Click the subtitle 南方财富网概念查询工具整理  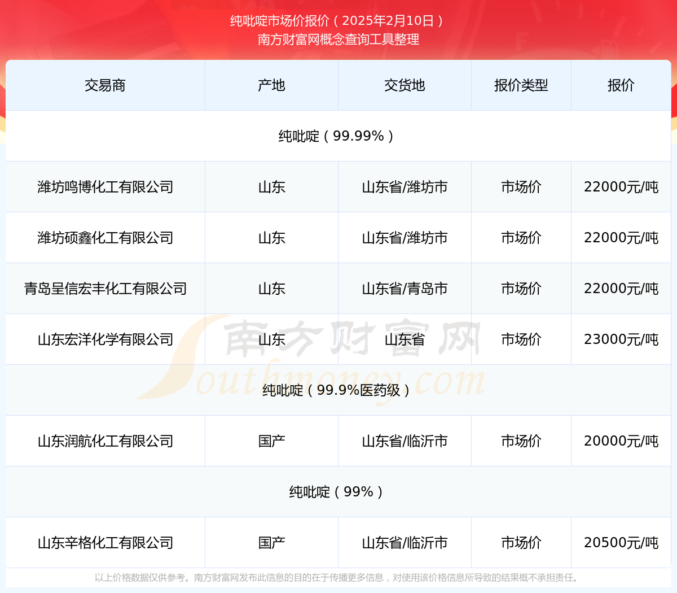click(338, 40)
